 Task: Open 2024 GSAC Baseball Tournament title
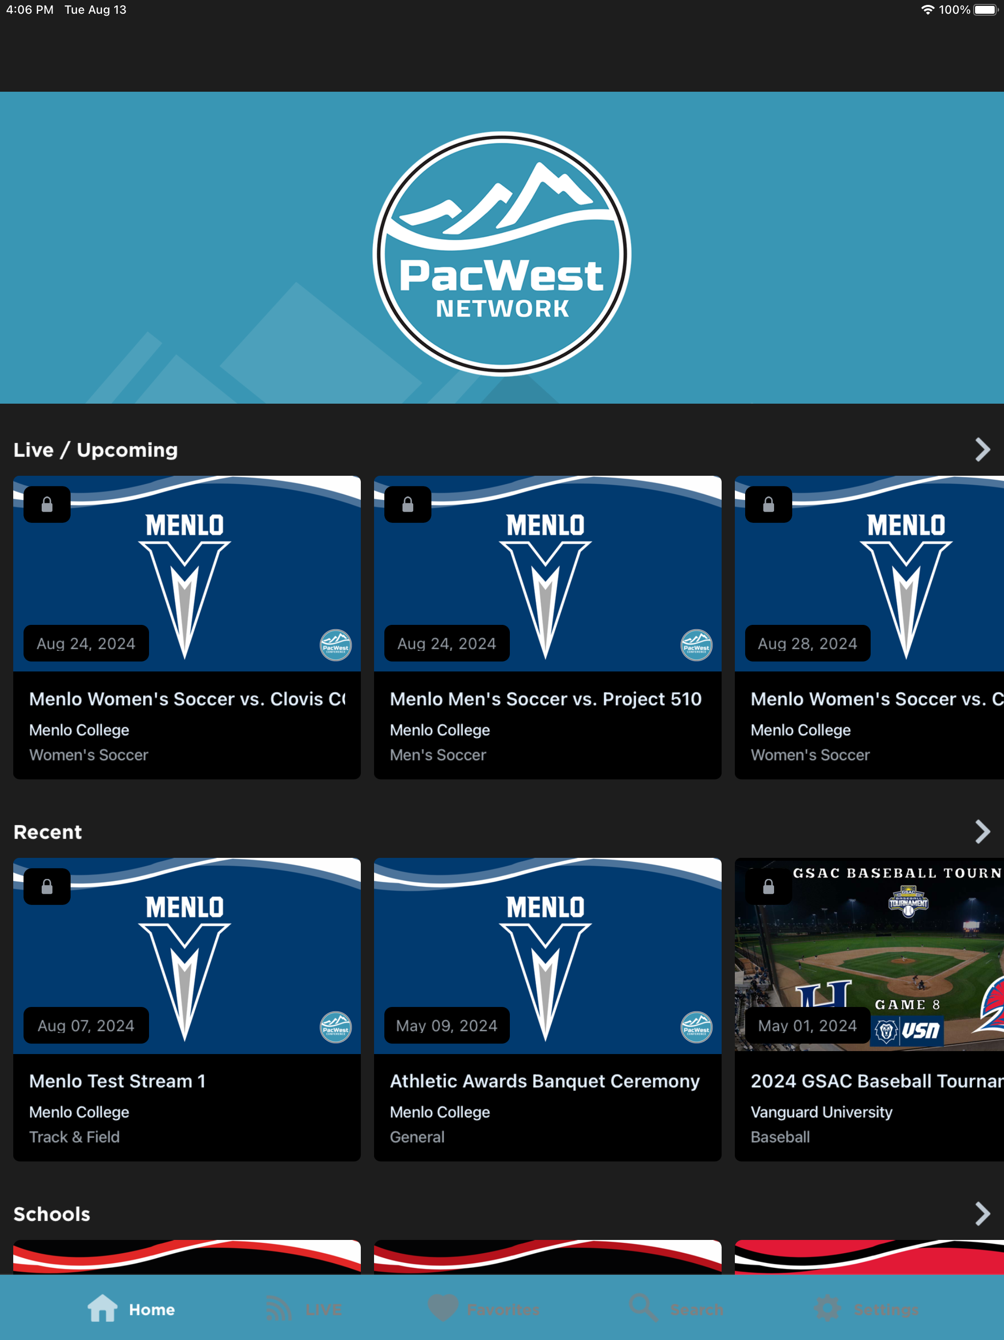877,1082
